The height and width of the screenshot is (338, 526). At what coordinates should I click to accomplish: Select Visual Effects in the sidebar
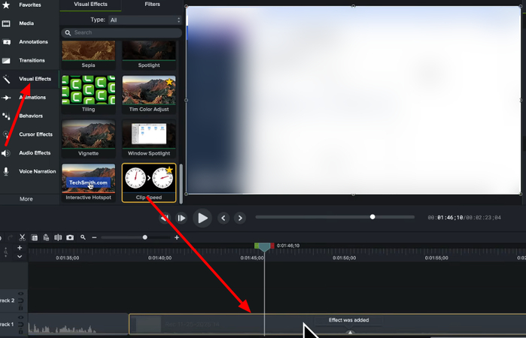click(x=29, y=79)
